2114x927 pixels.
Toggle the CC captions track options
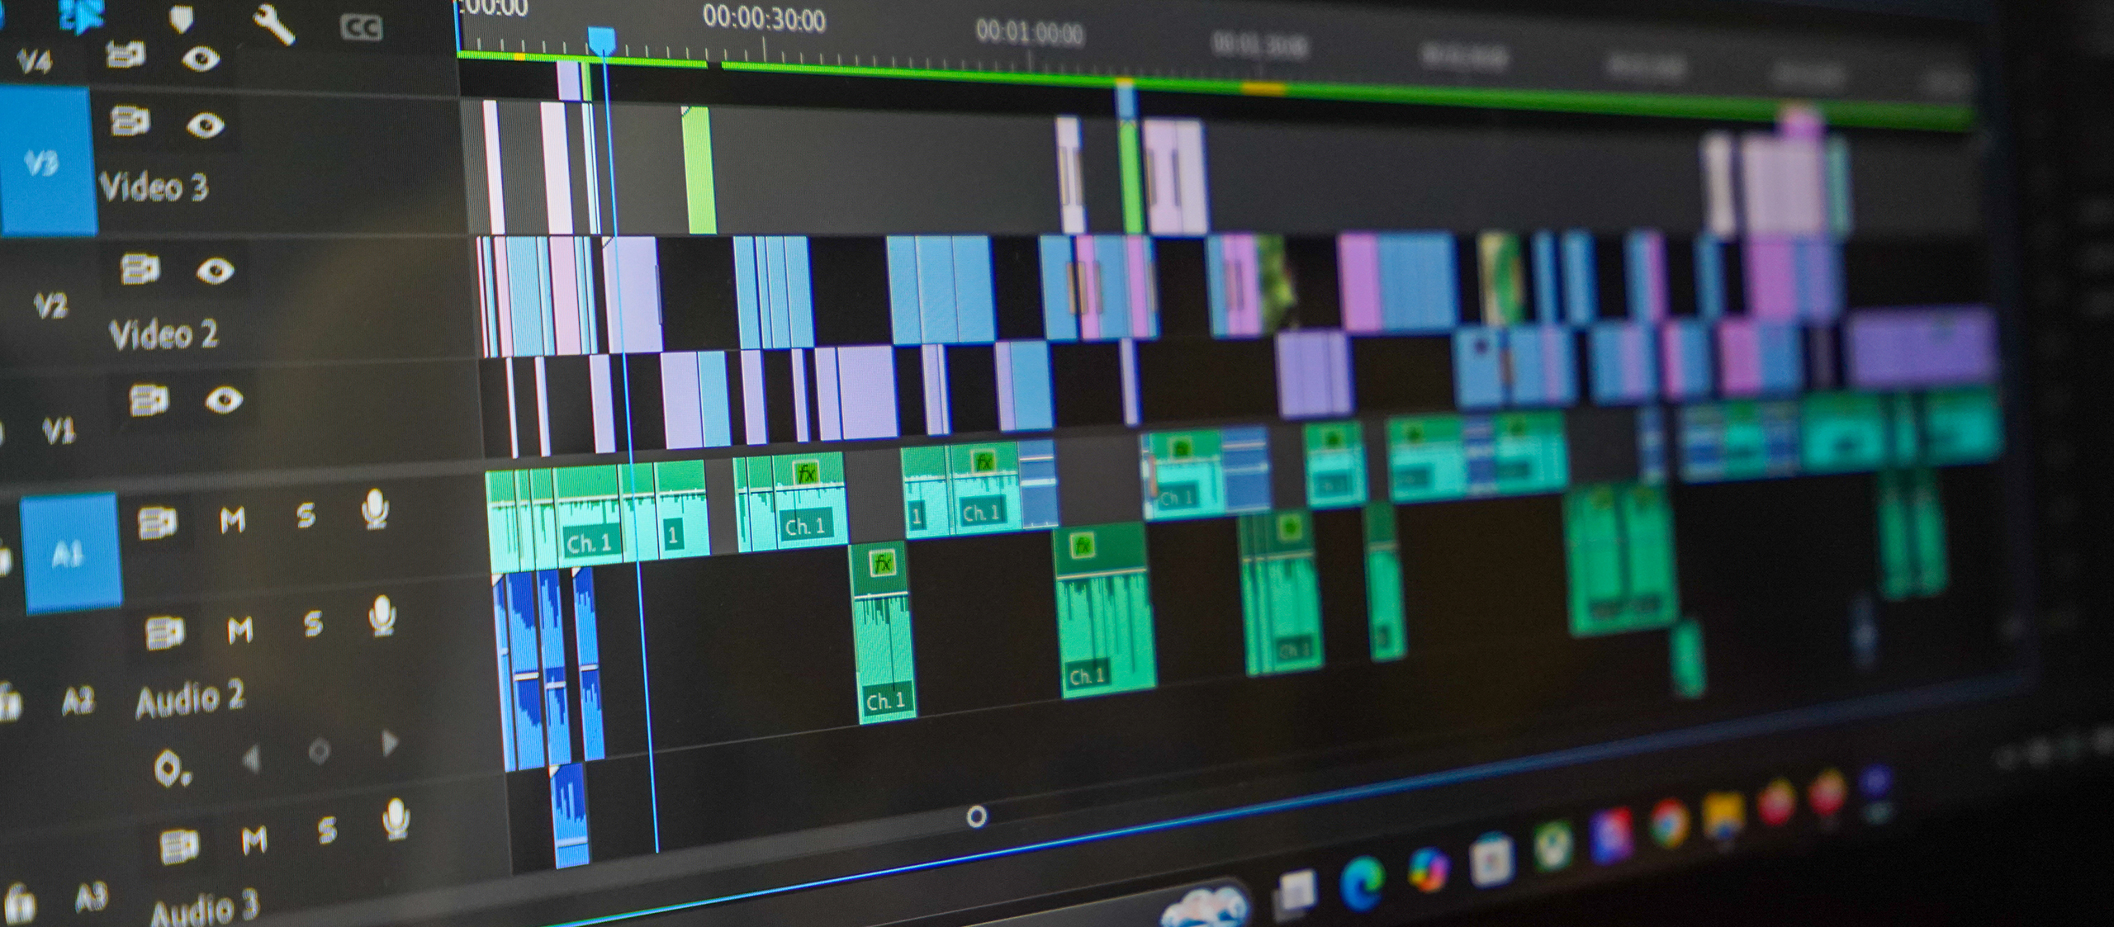coord(361,29)
